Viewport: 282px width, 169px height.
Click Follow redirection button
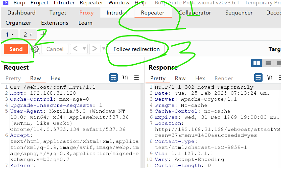[136, 49]
